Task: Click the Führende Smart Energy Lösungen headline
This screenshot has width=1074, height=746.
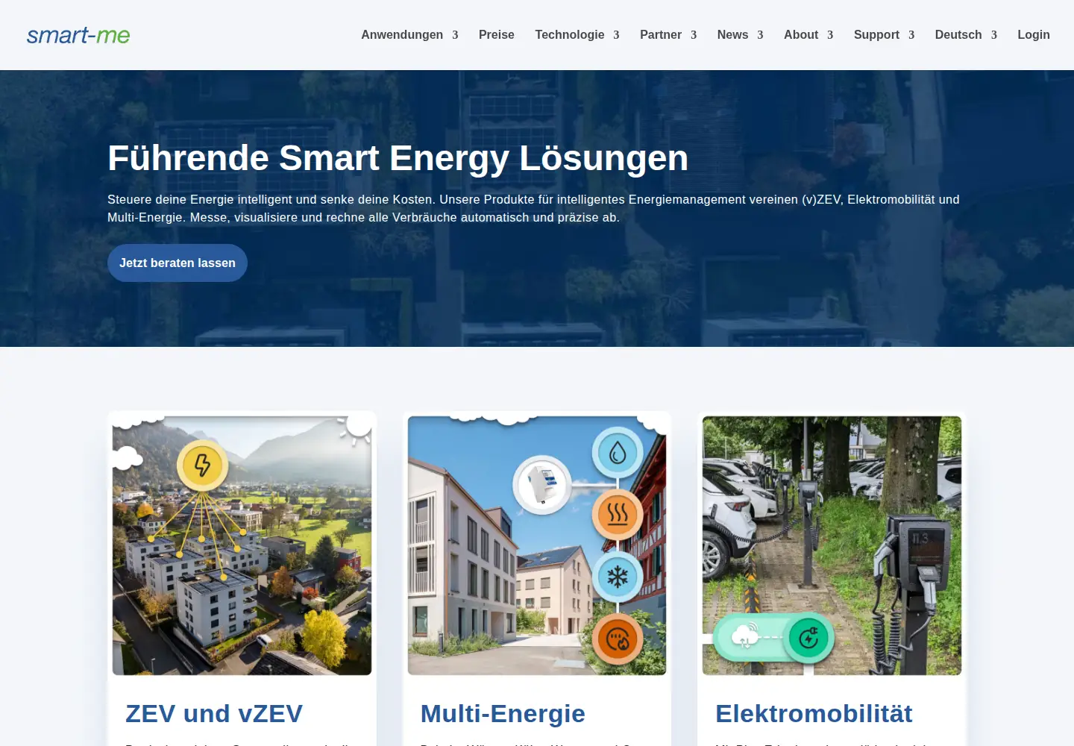Action: (398, 158)
